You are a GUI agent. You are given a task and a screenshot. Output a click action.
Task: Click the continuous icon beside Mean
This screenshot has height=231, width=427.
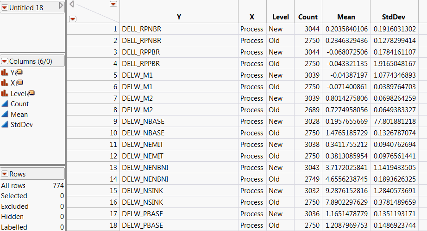pos(5,115)
